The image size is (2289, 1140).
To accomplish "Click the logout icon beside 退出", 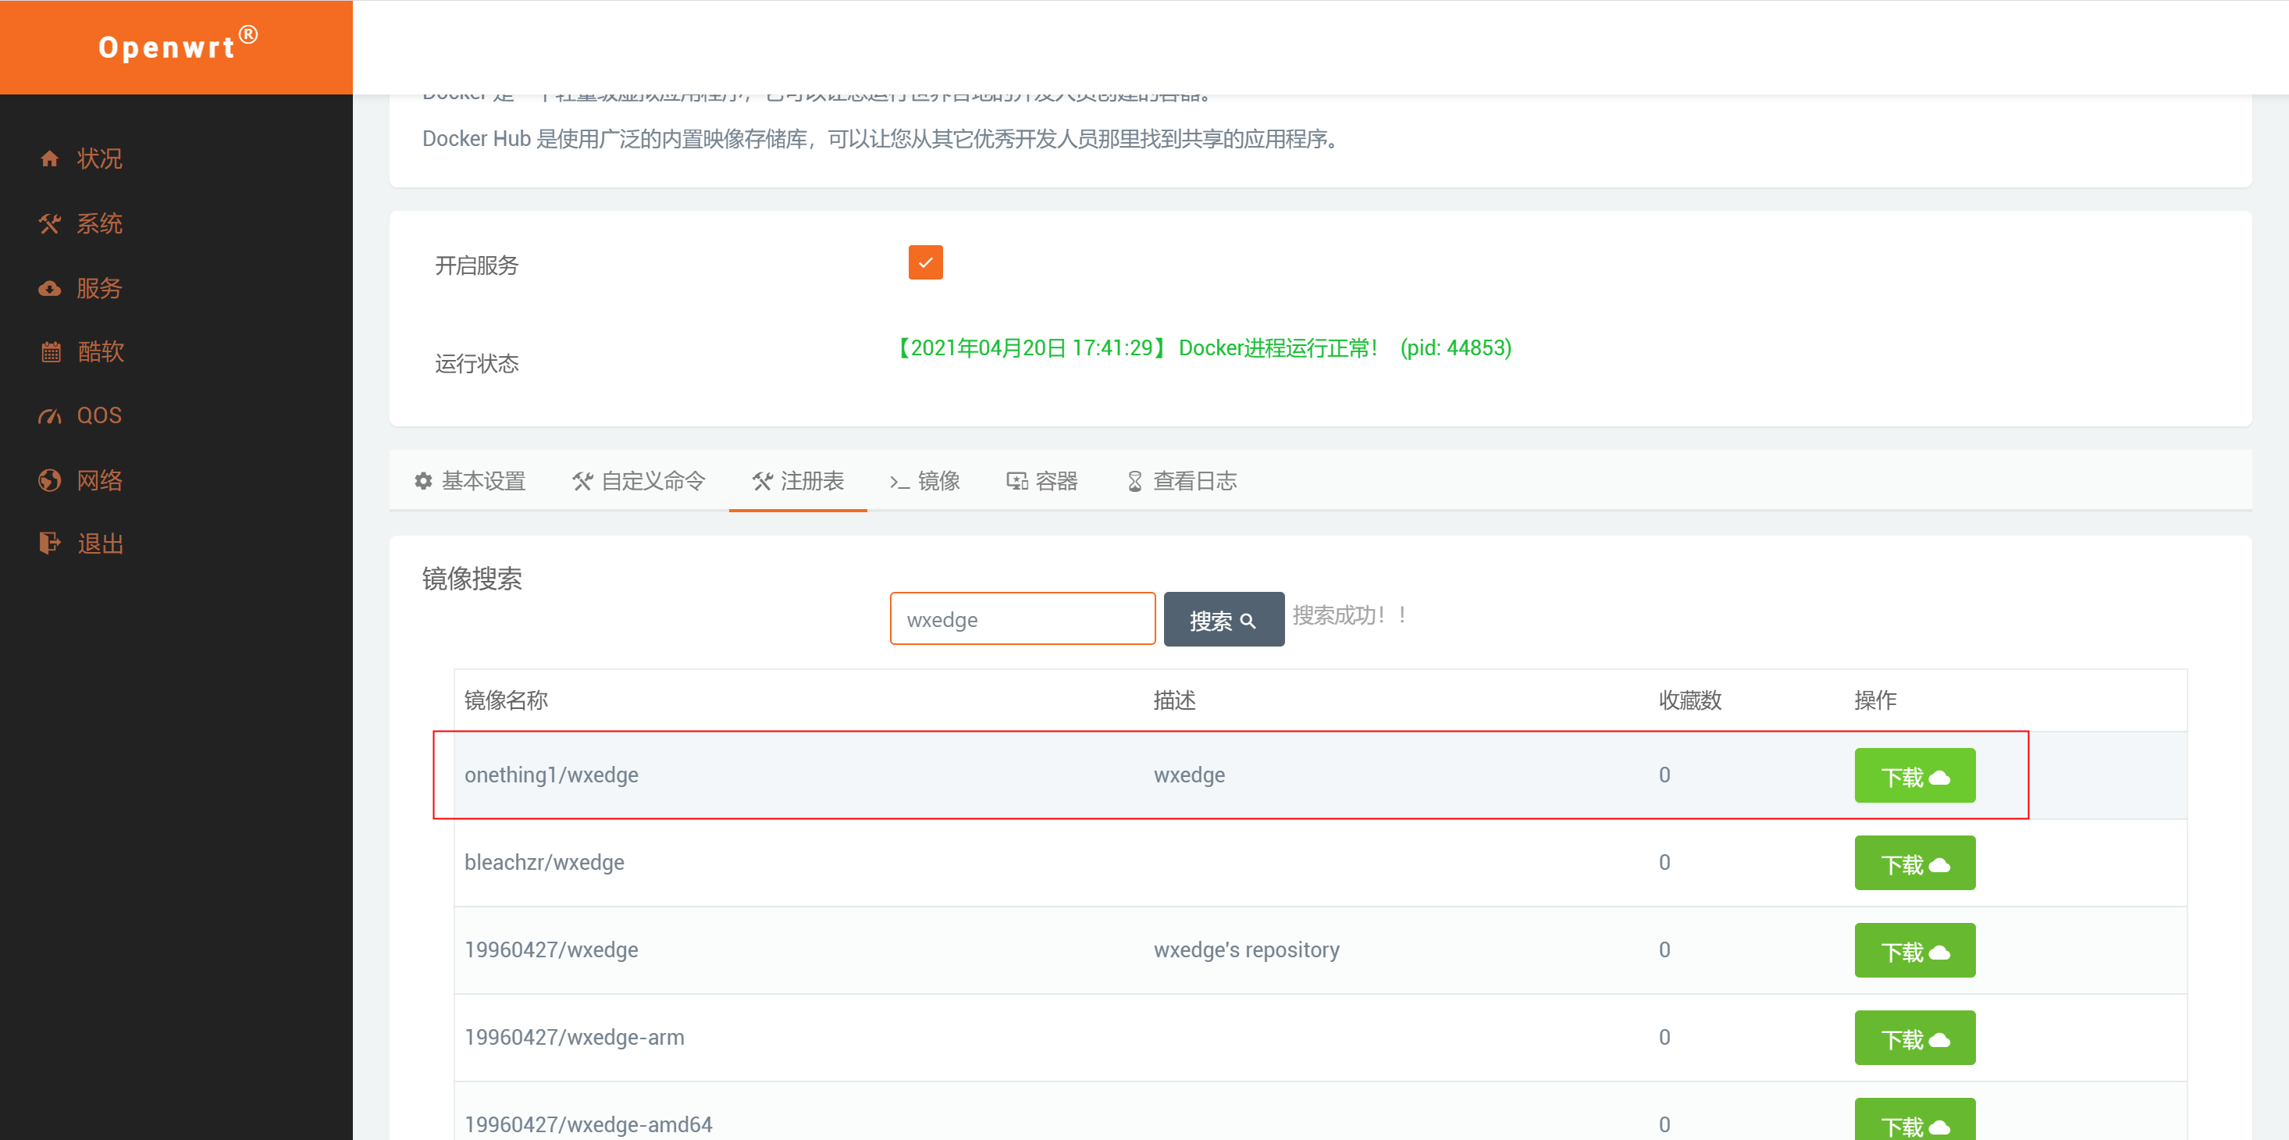I will [50, 543].
